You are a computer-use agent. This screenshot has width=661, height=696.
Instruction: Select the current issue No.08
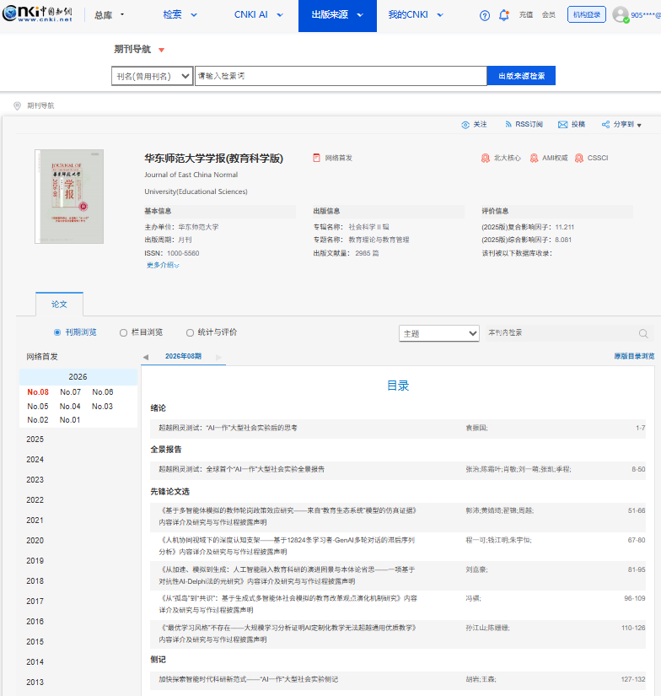pyautogui.click(x=38, y=392)
